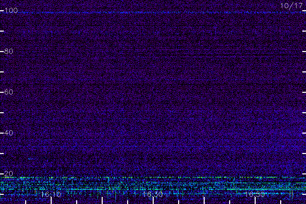Click the tall time tick below 16:10
Image resolution: width=306 pixels, height=204 pixels.
(51, 201)
